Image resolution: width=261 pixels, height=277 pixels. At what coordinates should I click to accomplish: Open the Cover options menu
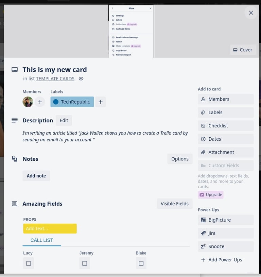(243, 50)
